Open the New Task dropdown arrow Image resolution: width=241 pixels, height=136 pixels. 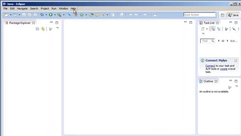coord(207,29)
